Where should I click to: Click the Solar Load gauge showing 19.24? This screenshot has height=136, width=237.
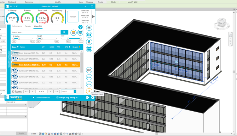pos(42,18)
